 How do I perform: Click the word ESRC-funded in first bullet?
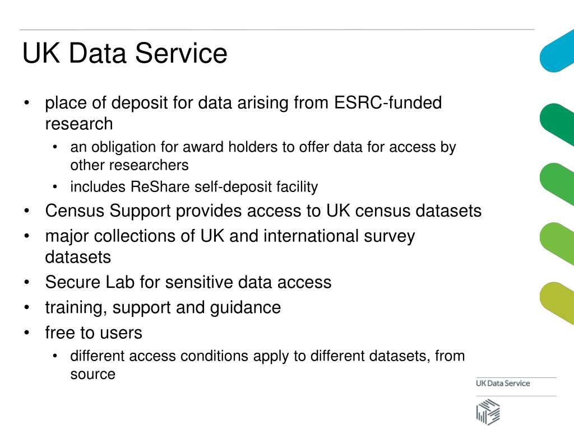tap(388, 102)
